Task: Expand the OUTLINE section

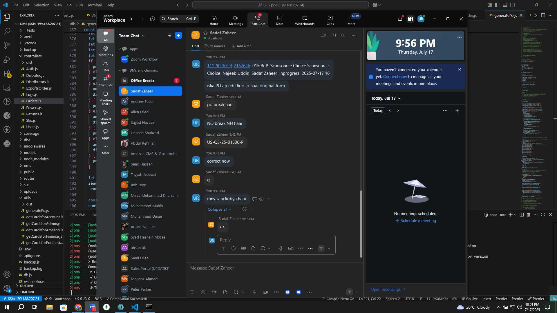Action: pyautogui.click(x=27, y=286)
